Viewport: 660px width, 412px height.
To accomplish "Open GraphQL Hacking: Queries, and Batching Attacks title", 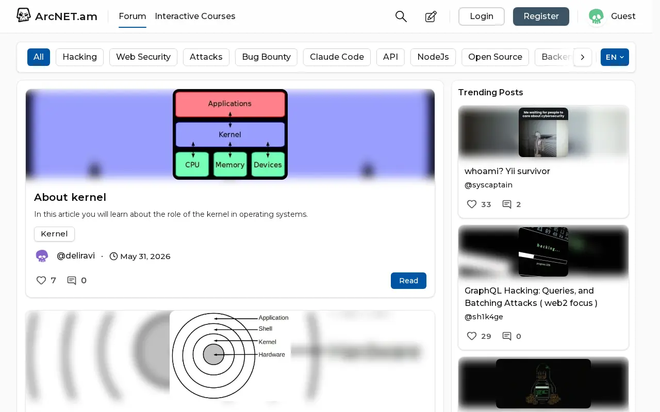I will point(531,297).
